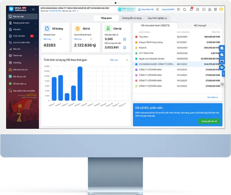Viewport: 231px width, 195px height.
Task: Click Mua thêm HĐ button
Action: click(x=146, y=9)
